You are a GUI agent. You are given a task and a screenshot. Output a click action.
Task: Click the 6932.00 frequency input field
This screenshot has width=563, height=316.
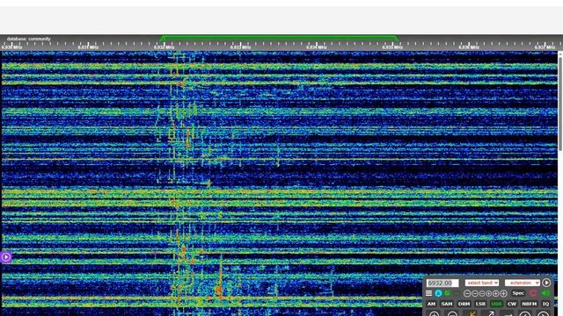(442, 283)
